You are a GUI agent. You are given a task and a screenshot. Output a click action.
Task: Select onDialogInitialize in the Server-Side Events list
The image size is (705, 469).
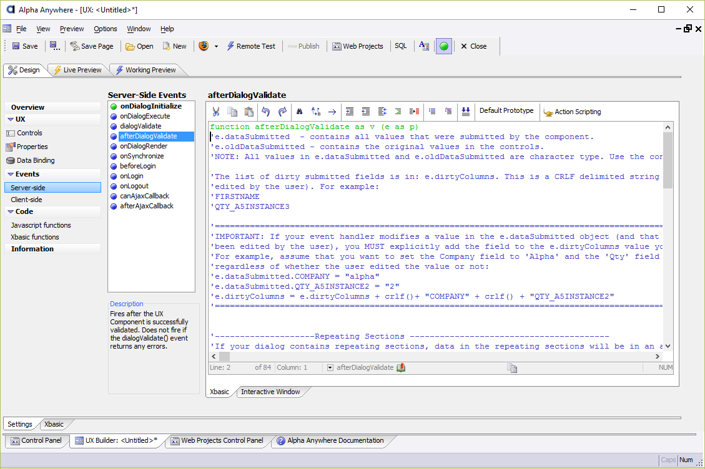[151, 106]
